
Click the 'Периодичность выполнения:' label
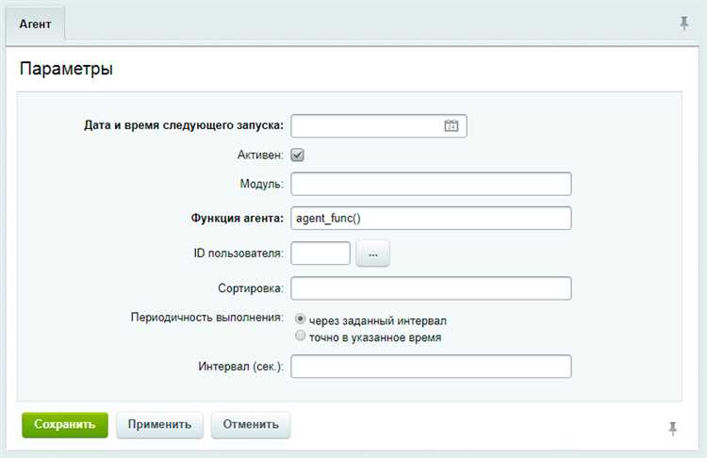point(207,318)
